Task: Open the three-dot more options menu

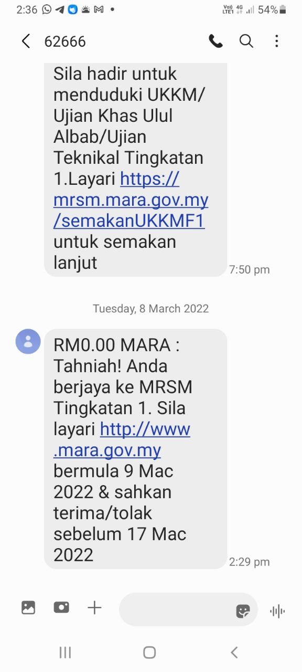Action: coord(277,41)
